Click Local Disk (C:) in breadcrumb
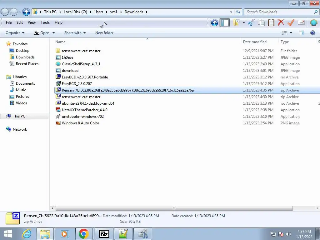Viewport: 320px width, 240px height. tap(75, 12)
